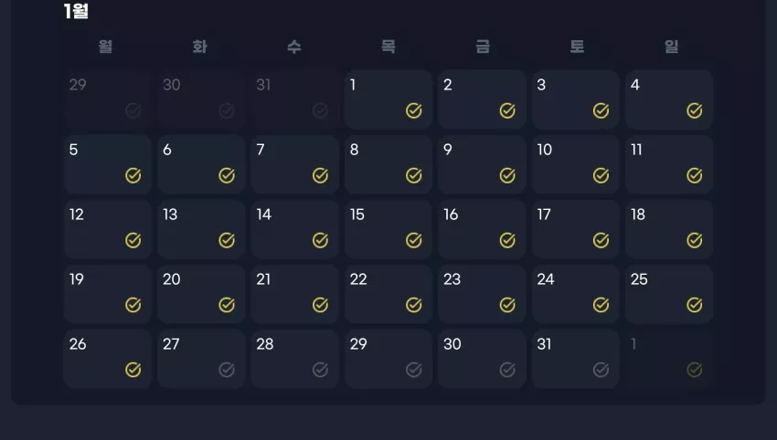Viewport: 777px width, 440px height.
Task: Click the gold checkmark icon on day 10
Action: [x=601, y=175]
